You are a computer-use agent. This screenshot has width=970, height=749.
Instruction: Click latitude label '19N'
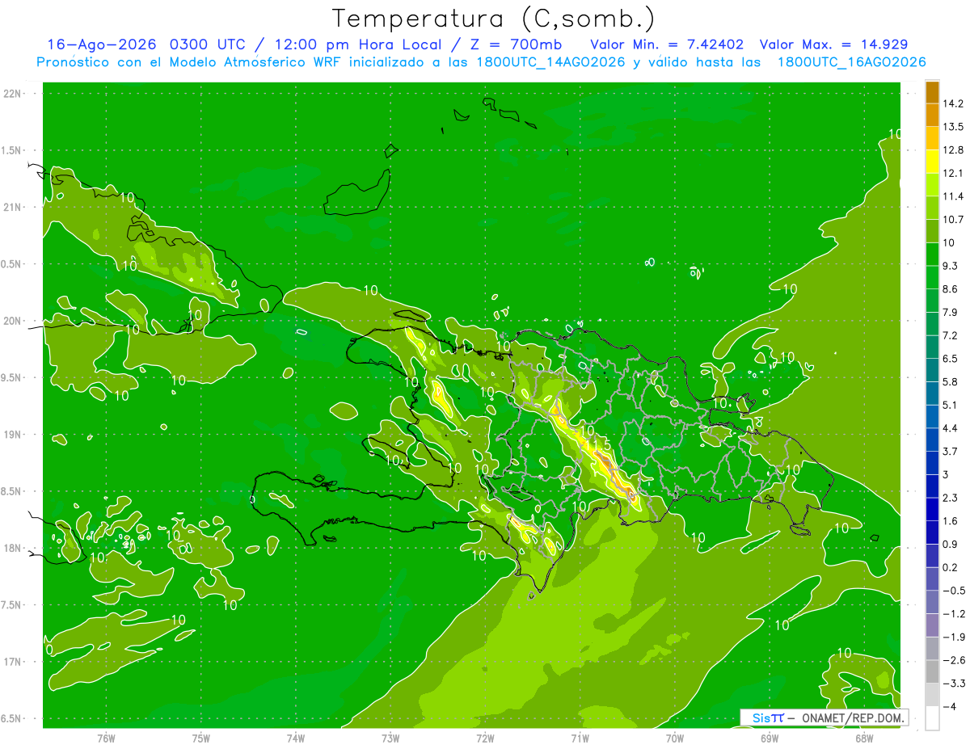click(14, 434)
